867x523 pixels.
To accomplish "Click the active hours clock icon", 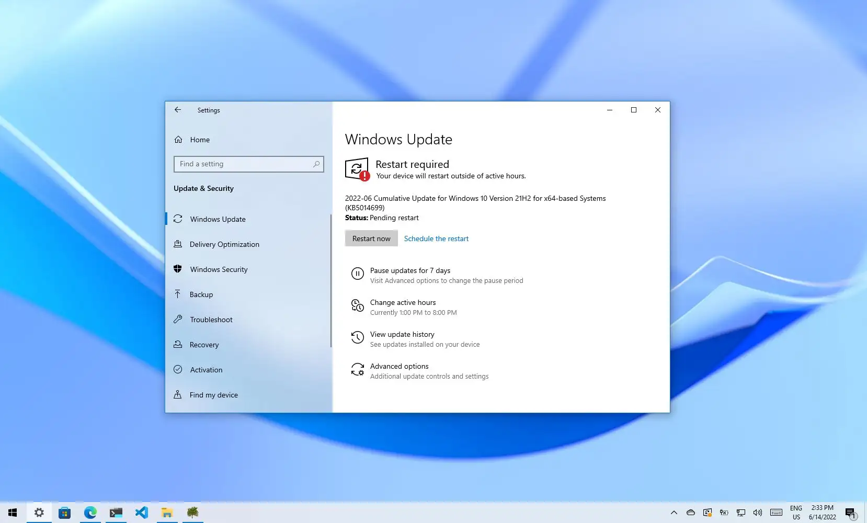I will coord(358,305).
